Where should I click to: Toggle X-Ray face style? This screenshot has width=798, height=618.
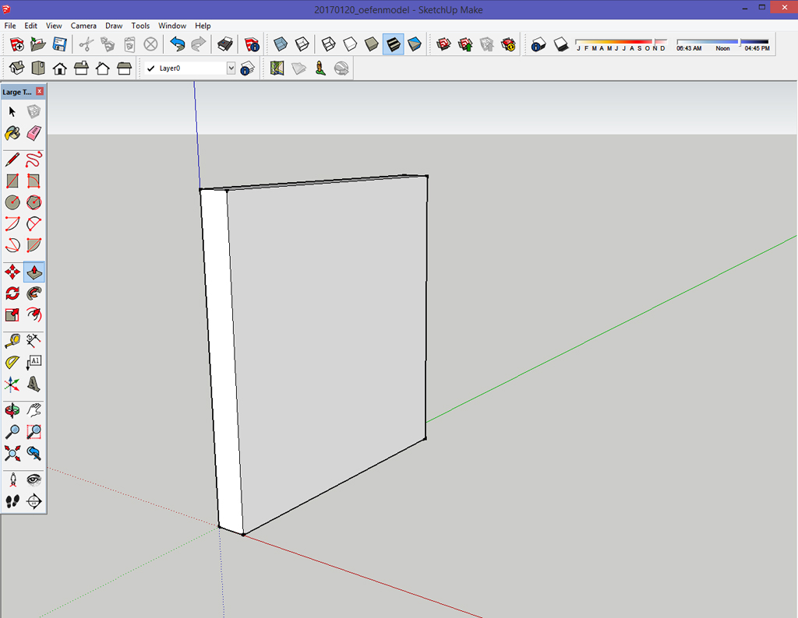(280, 44)
